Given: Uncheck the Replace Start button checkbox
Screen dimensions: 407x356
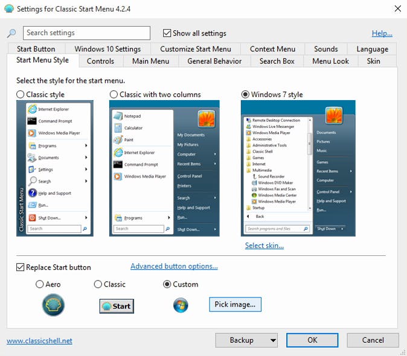Looking at the screenshot, I should (x=21, y=267).
